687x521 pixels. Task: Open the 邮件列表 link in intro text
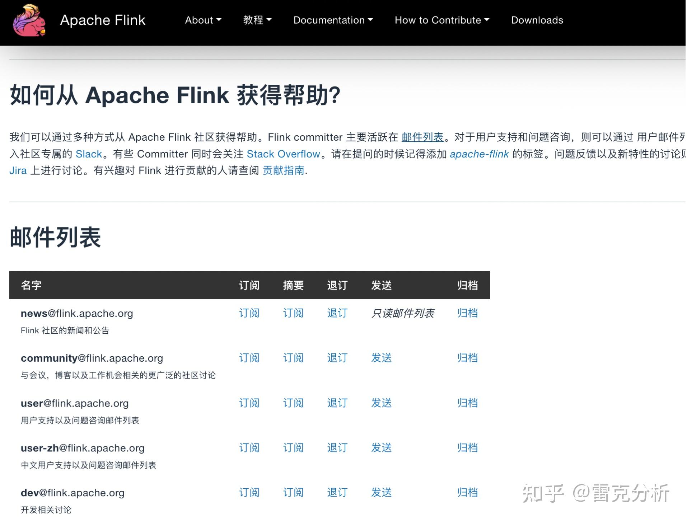[422, 137]
